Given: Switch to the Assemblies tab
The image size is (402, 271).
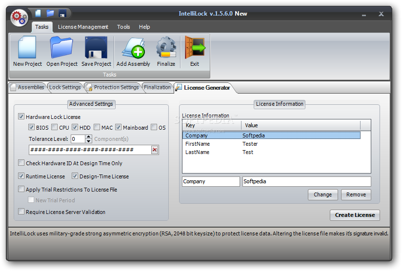Looking at the screenshot, I should [27, 87].
